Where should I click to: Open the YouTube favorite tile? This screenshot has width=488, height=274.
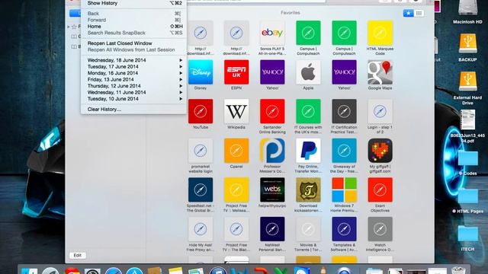pyautogui.click(x=201, y=111)
